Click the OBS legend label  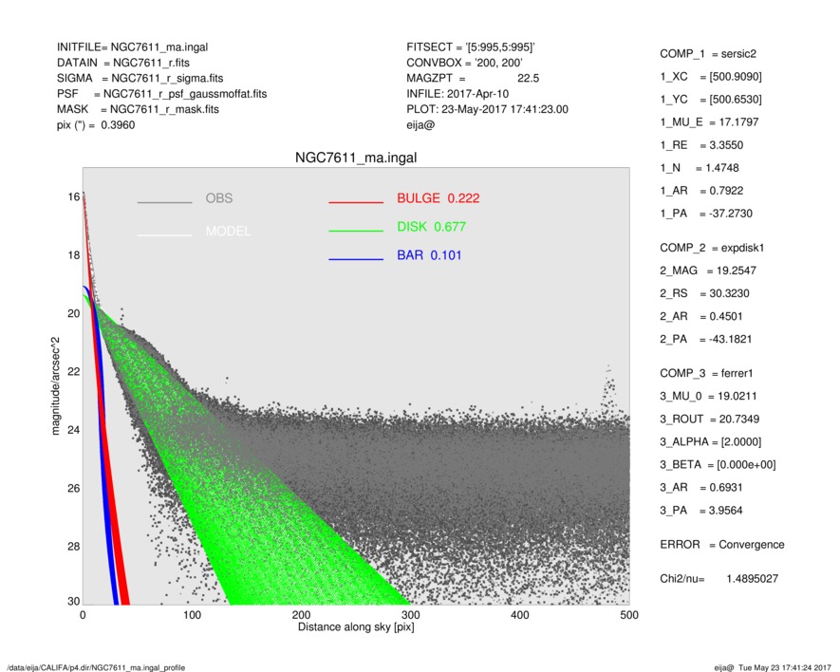point(219,198)
